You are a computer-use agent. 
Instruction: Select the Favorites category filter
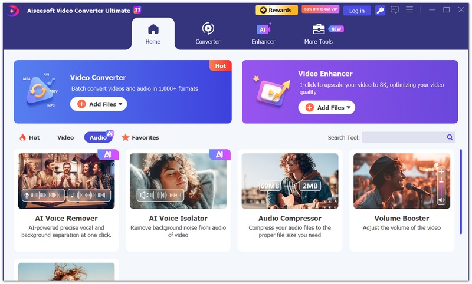(140, 138)
